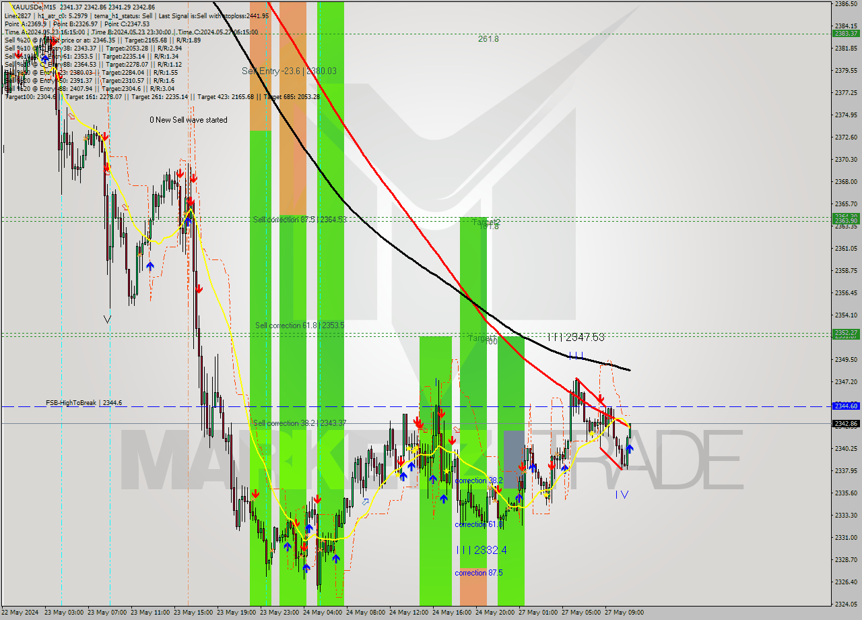Viewport: 862px width, 620px height.
Task: Select the '27 May 09:00' time label
Action: 624,613
